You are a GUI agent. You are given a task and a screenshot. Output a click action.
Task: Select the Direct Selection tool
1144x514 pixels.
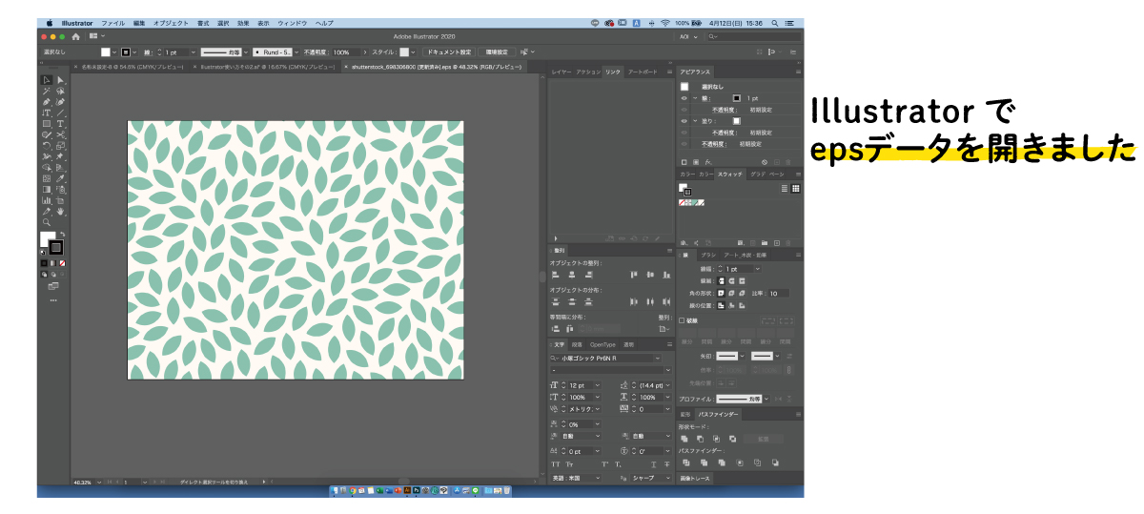[x=60, y=80]
